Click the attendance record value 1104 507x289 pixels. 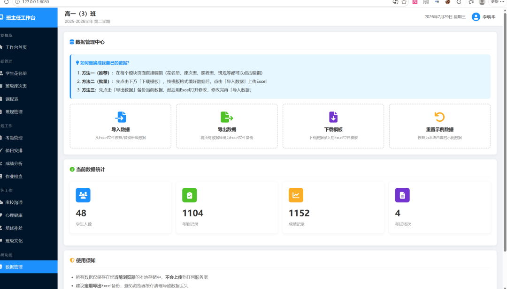(x=193, y=213)
